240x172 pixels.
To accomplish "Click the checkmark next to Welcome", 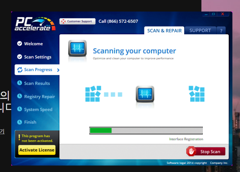I will (20, 44).
